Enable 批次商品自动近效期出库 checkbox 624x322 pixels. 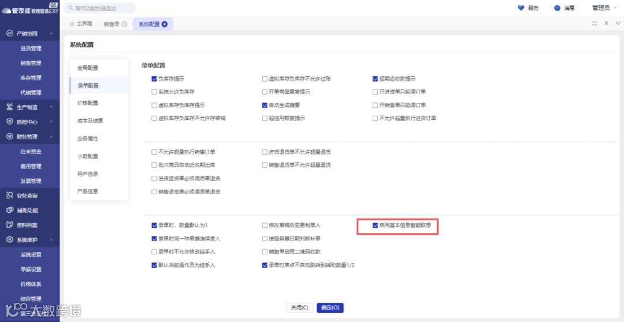154,165
